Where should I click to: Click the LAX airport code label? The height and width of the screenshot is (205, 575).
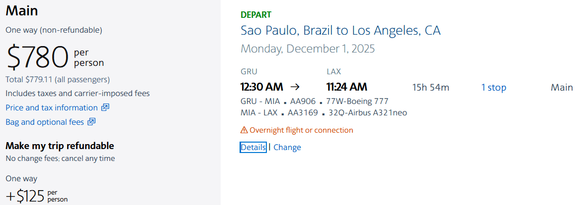(x=333, y=72)
